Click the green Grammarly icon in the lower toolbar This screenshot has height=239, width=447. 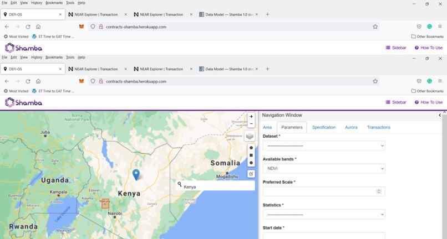point(429,81)
